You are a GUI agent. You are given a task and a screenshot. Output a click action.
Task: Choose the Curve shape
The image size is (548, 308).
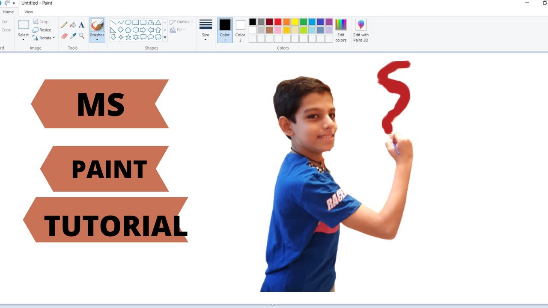click(x=121, y=22)
